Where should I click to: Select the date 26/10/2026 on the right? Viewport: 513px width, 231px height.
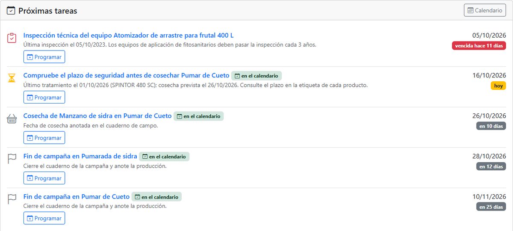pos(489,116)
